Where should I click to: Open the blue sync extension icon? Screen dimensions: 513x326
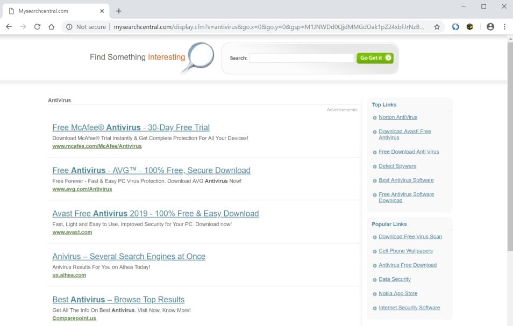coord(455,27)
